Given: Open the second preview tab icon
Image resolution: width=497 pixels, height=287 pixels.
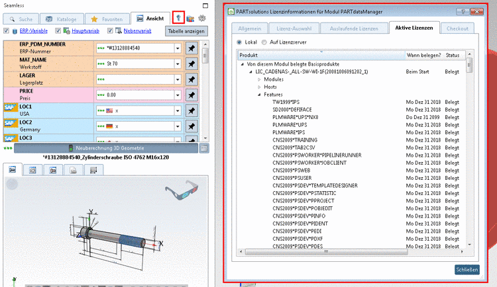Looking at the screenshot, I should pos(32,170).
